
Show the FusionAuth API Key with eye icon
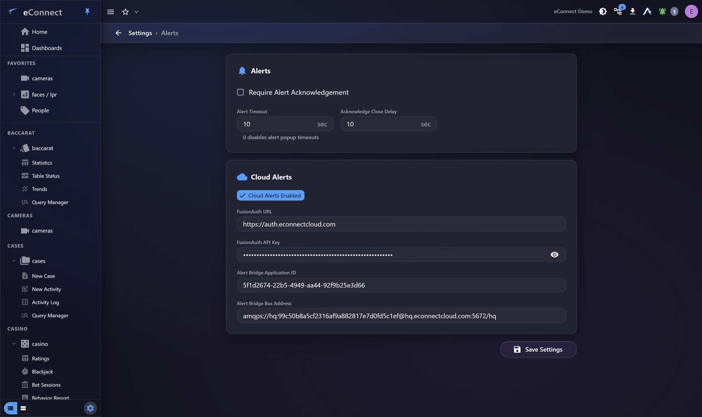pyautogui.click(x=555, y=255)
